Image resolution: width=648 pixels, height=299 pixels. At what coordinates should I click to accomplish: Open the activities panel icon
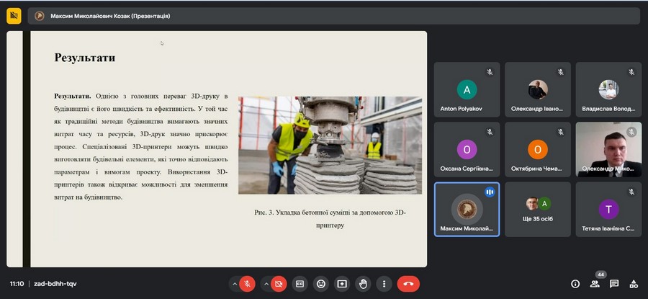[x=634, y=284]
